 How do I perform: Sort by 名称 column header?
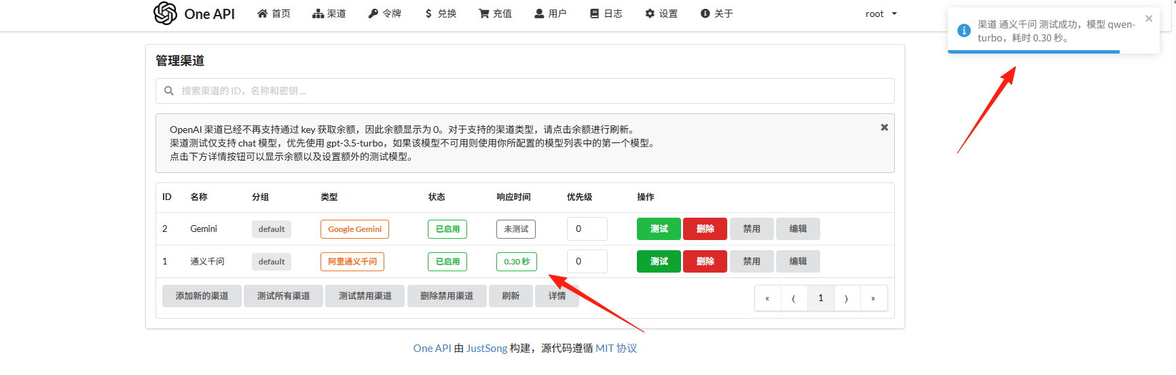(199, 197)
